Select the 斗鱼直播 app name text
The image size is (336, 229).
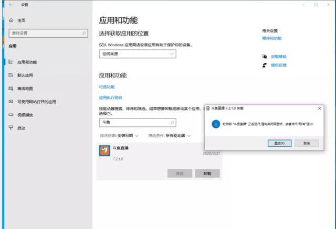click(121, 148)
